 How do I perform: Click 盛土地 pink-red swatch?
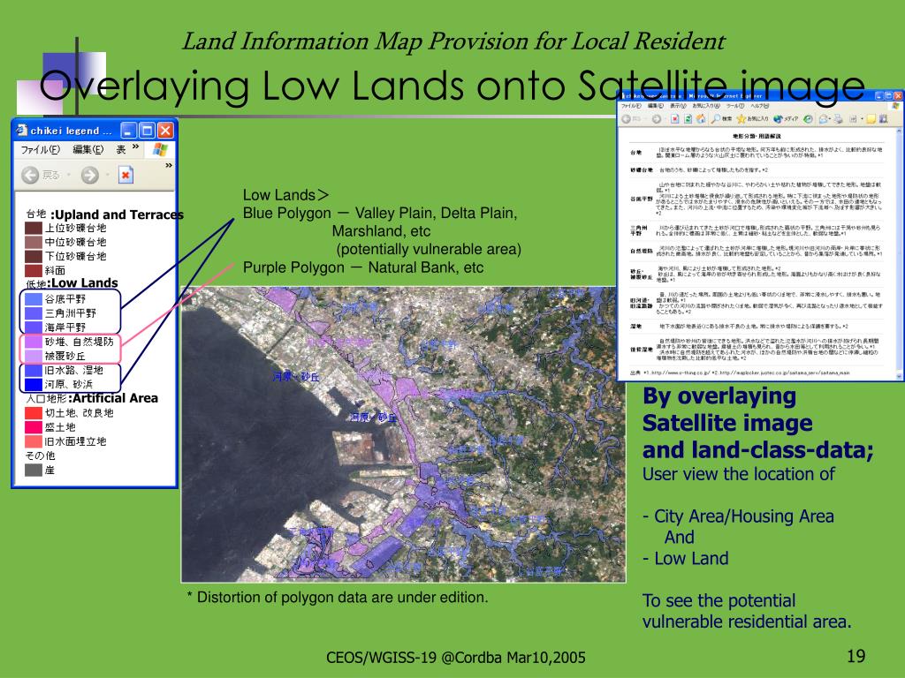[34, 427]
